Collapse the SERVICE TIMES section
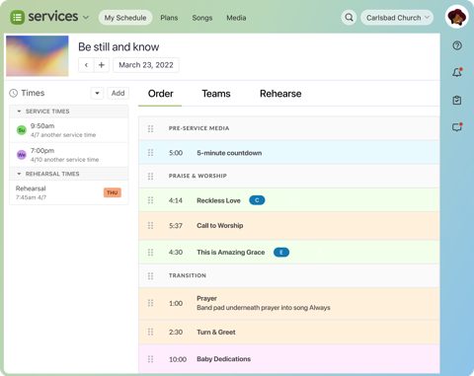Screen dimensions: 474x376 click(19, 112)
